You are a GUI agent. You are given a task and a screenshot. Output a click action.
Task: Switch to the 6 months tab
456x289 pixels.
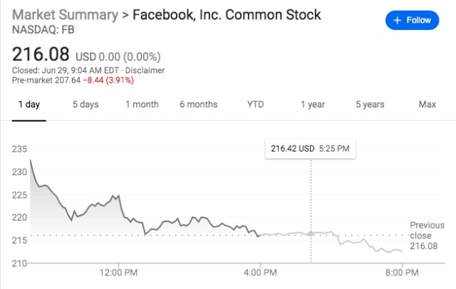pos(198,105)
